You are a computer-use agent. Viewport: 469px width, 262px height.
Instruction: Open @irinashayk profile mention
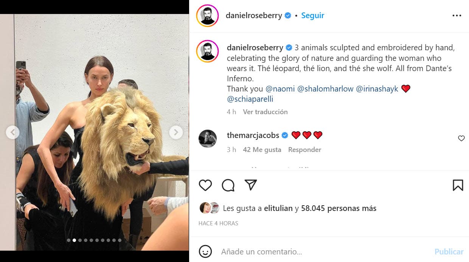click(x=377, y=89)
